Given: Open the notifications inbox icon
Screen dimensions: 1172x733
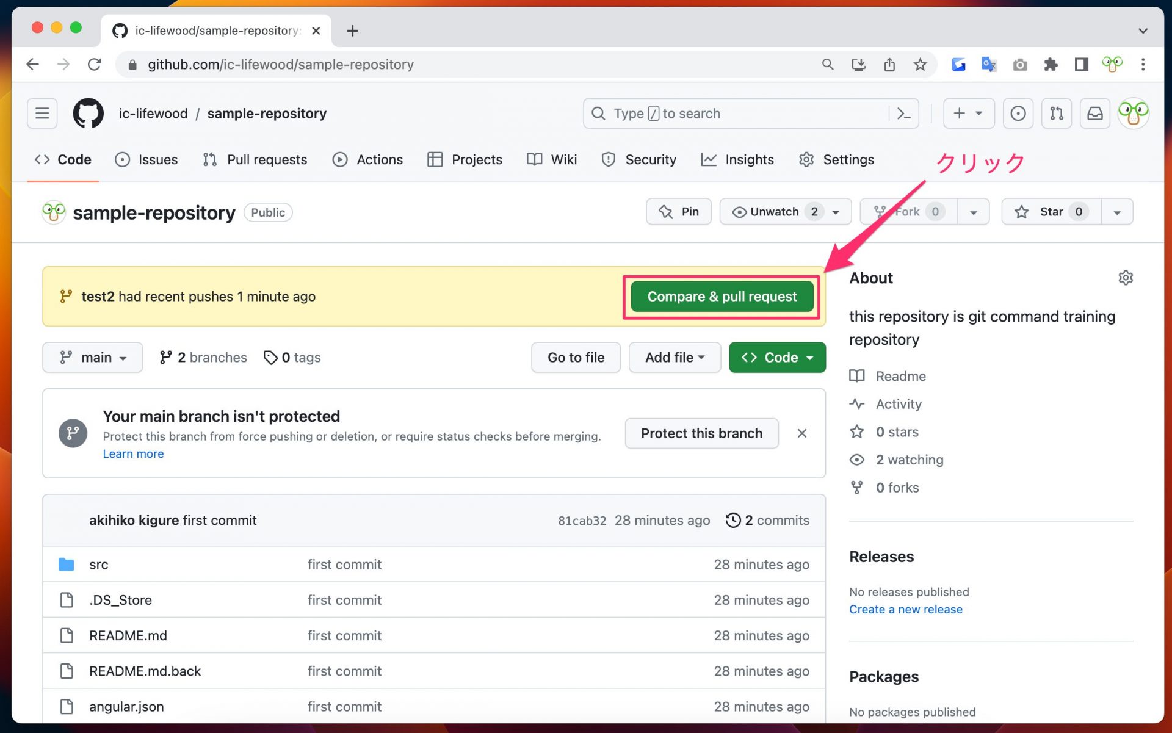Looking at the screenshot, I should 1095,114.
